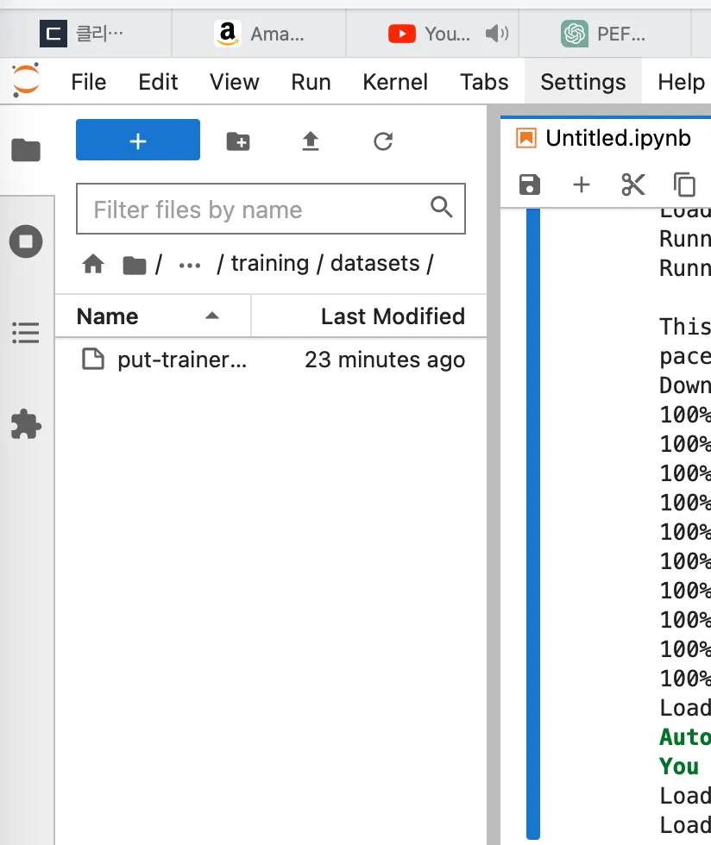This screenshot has width=711, height=845.
Task: Open the Extension Manager puzzle icon
Action: 26,424
